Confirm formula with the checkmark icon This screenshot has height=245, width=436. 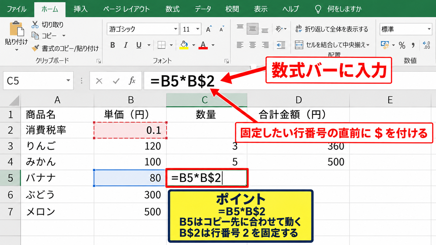click(116, 81)
